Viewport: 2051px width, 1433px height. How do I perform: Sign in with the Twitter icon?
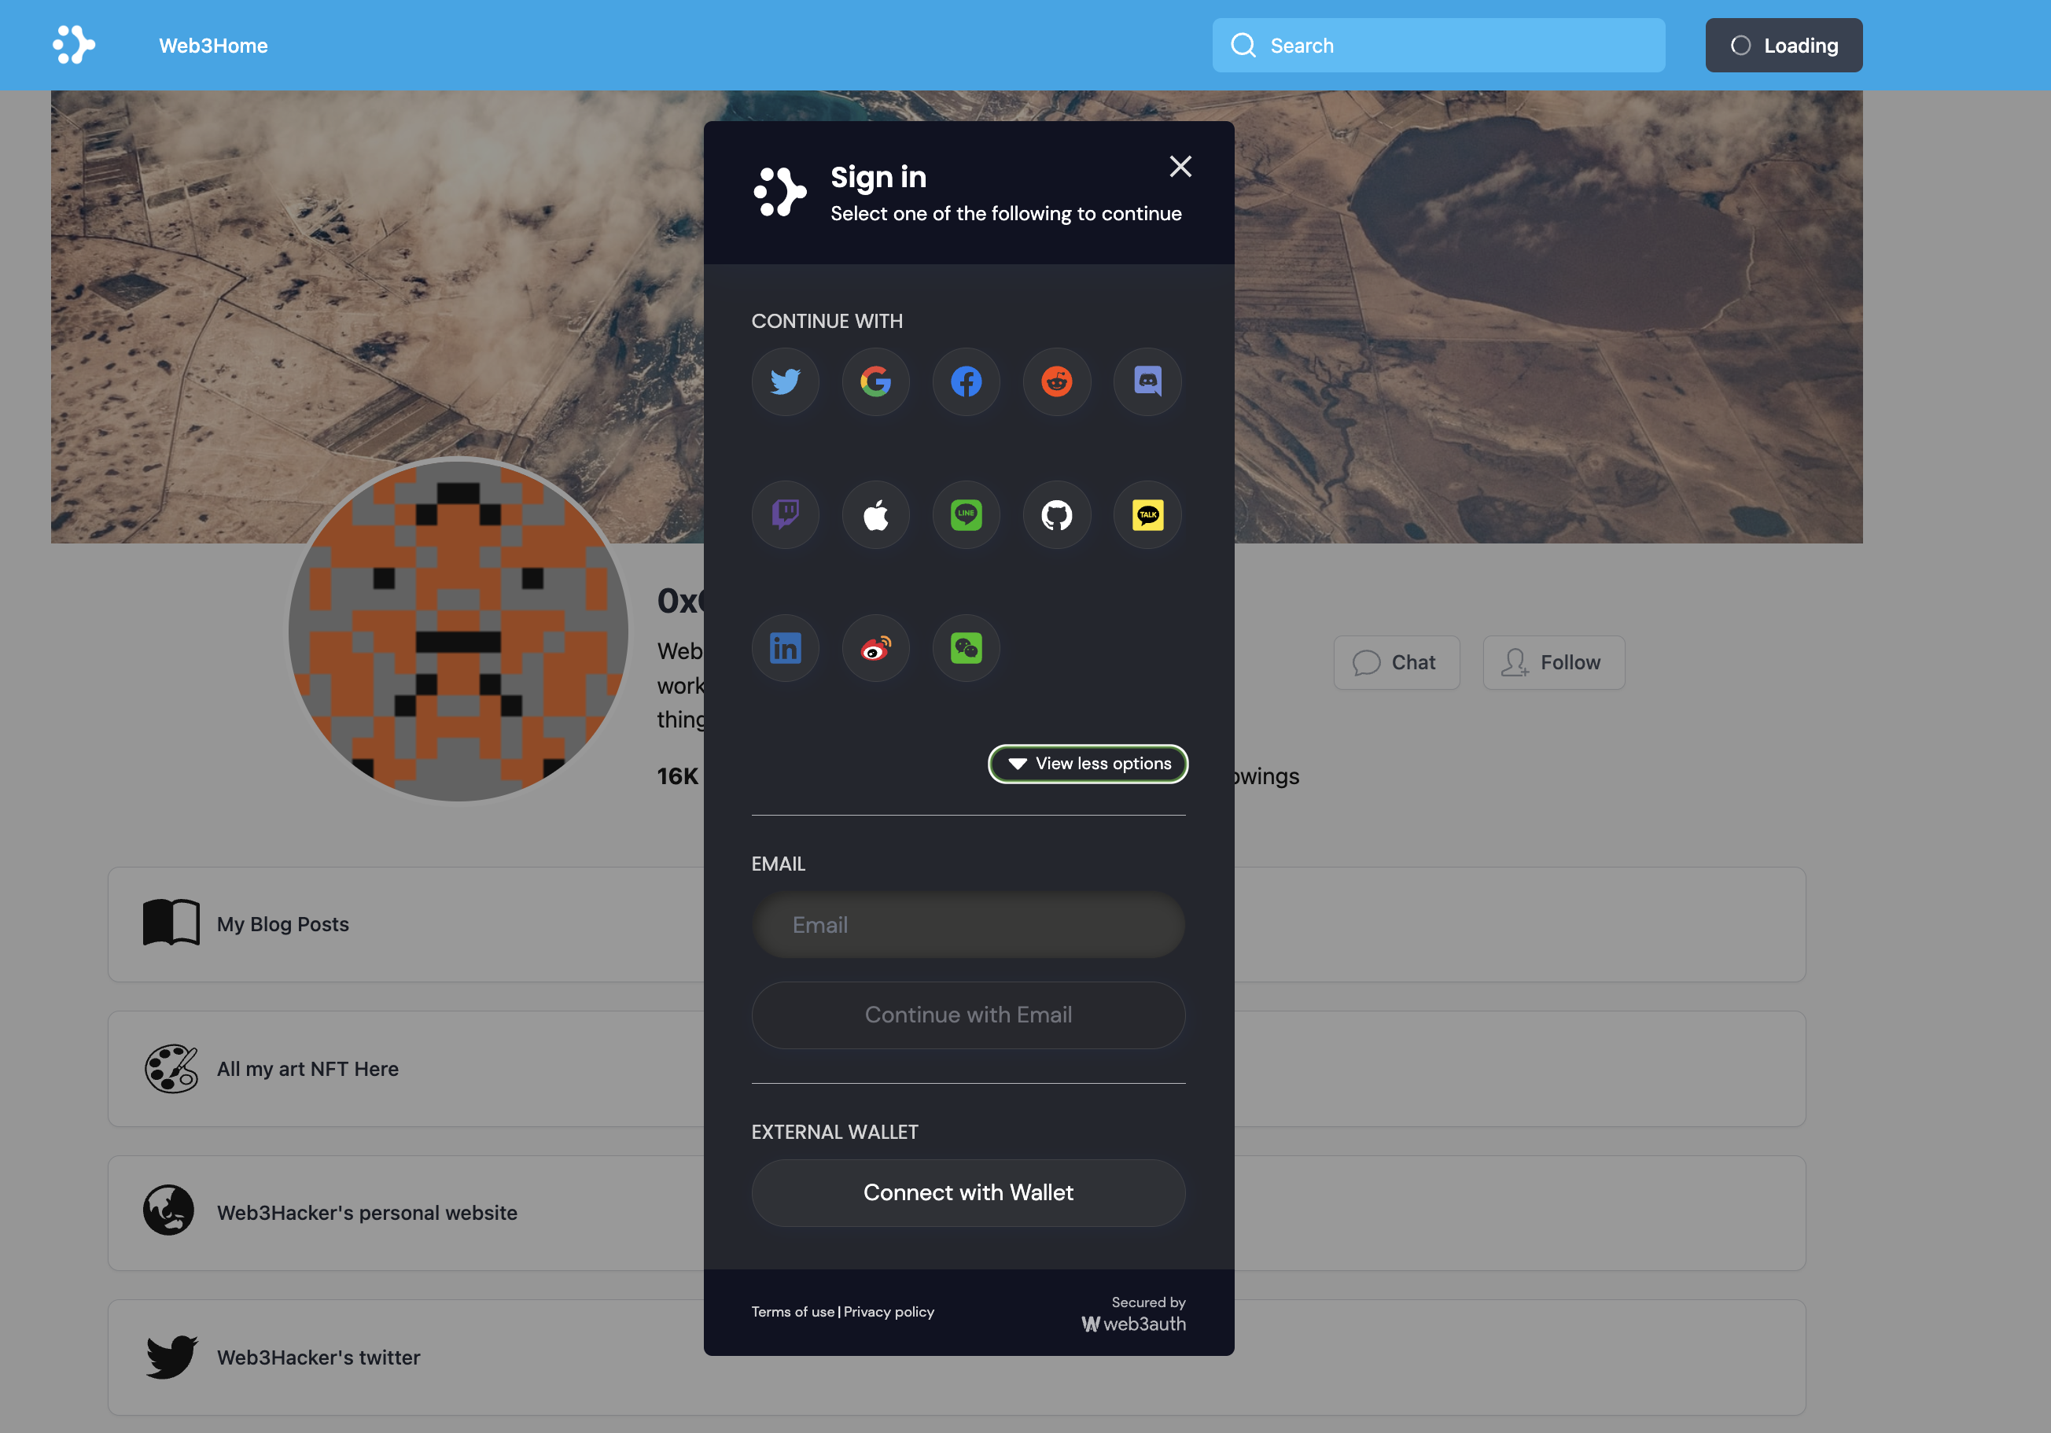coord(785,381)
